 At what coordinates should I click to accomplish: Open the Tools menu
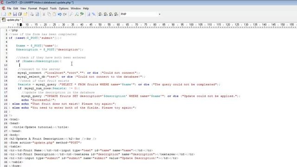pyautogui.click(x=53, y=8)
